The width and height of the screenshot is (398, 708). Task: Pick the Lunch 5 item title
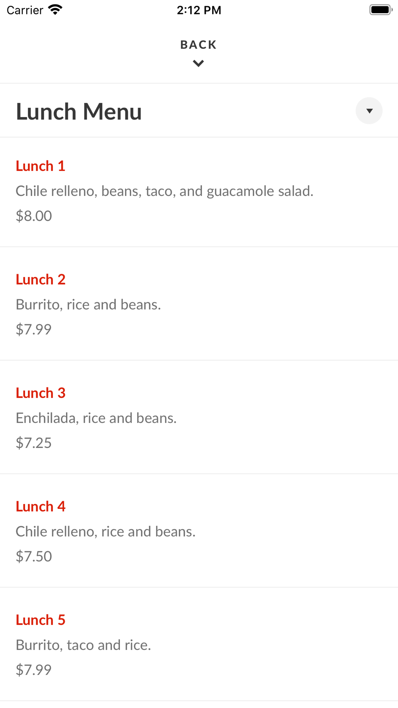point(41,620)
